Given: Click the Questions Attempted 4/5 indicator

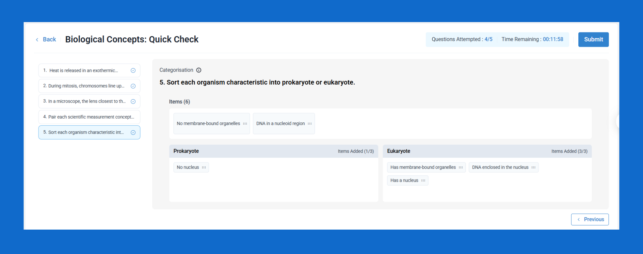Looking at the screenshot, I should (462, 39).
